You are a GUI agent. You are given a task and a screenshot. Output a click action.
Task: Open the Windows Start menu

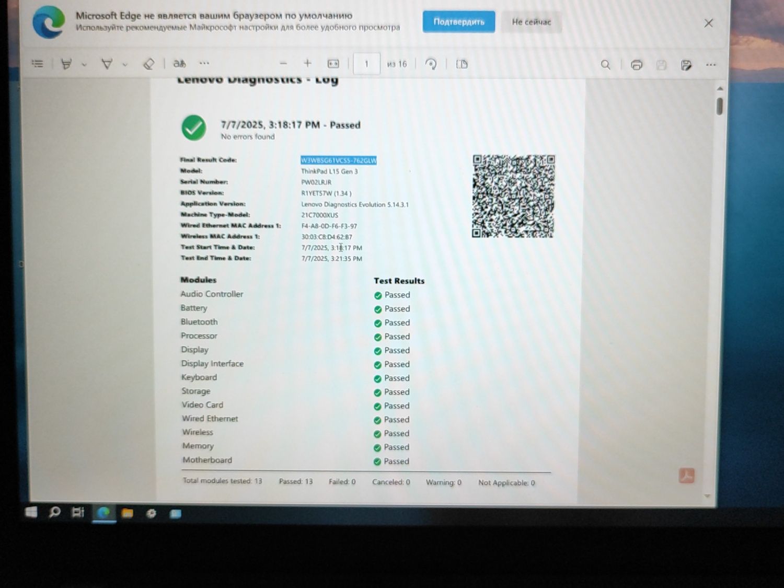pyautogui.click(x=31, y=512)
